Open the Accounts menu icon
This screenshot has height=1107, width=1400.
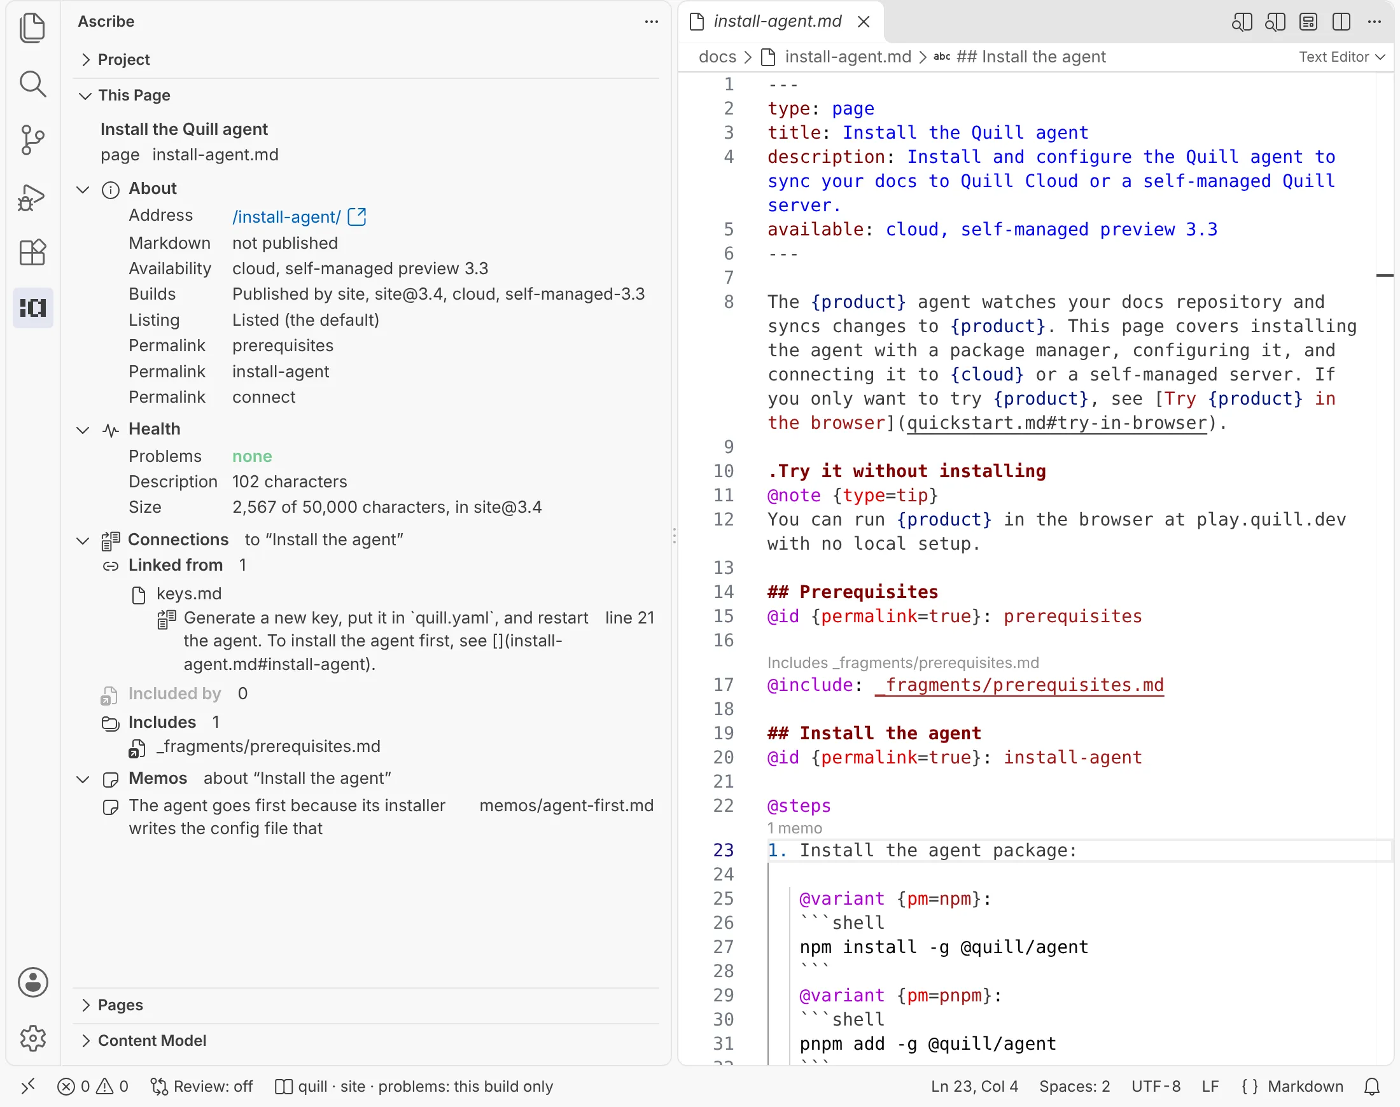point(32,982)
